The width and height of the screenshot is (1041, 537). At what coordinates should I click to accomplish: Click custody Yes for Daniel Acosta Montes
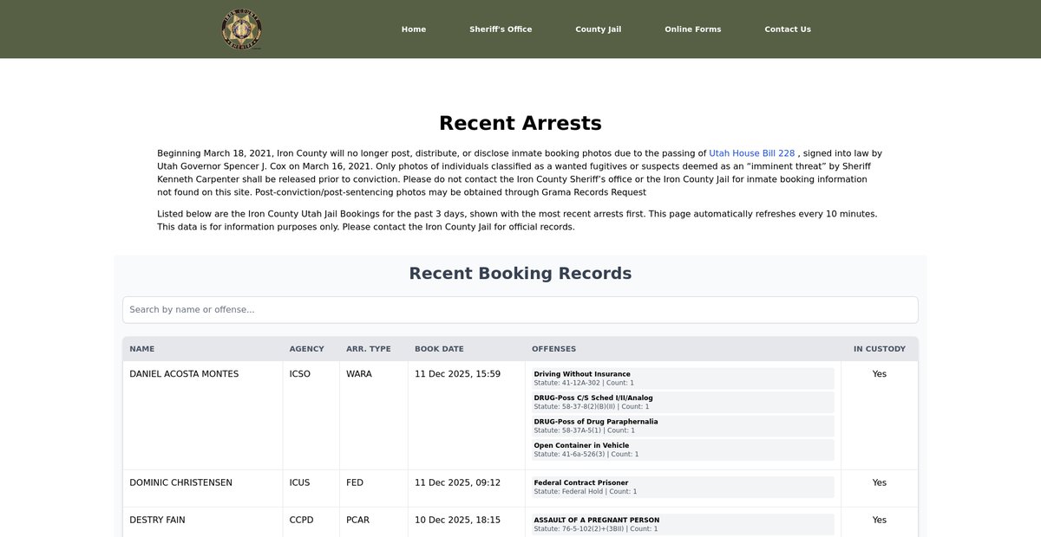[x=880, y=374]
